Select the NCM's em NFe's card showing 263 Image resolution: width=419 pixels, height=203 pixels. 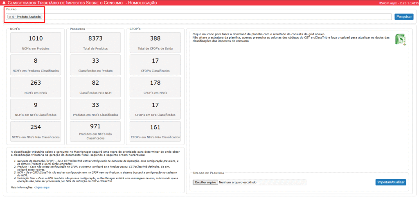click(x=36, y=87)
